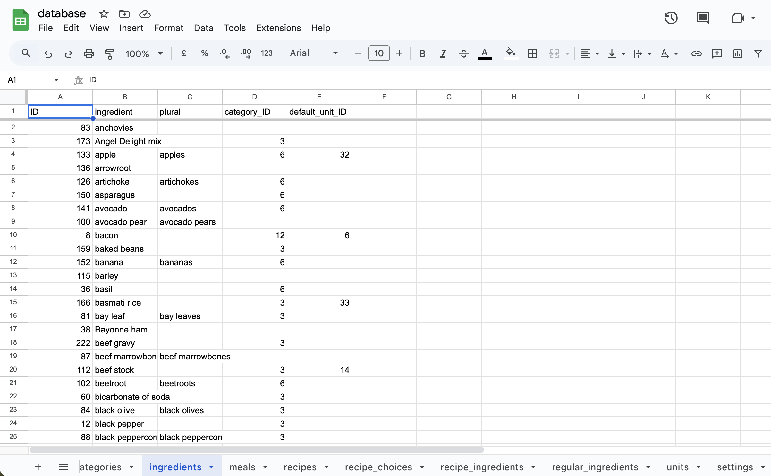771x476 pixels.
Task: Click the insert link icon
Action: pos(696,53)
